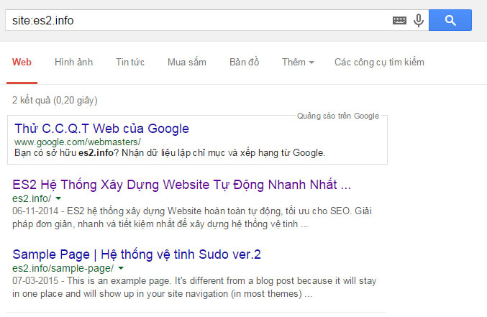Open the Thử C.C.Q.T Web của Google link
Viewport: 487px width, 317px height.
coord(101,129)
